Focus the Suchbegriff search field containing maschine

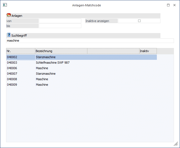90,41
